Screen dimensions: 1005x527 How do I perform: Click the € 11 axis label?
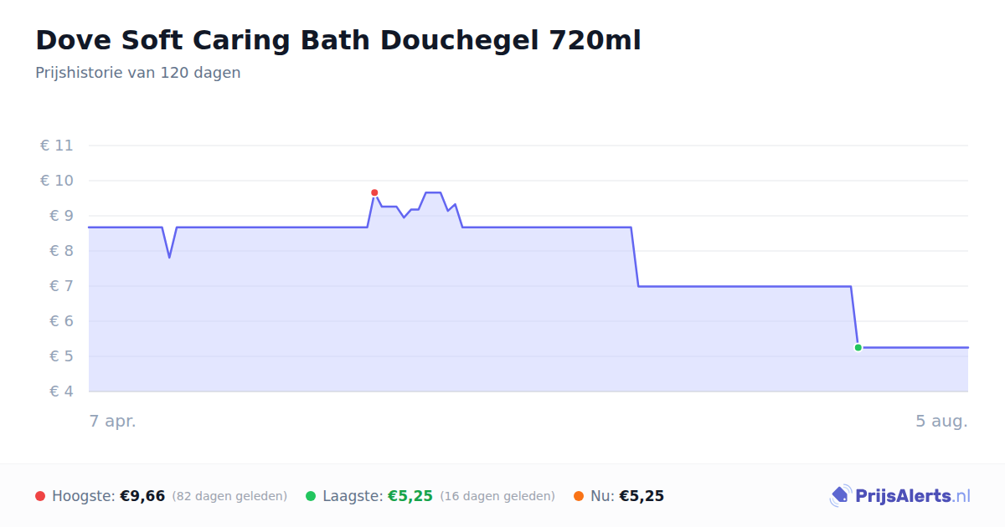[x=57, y=146]
